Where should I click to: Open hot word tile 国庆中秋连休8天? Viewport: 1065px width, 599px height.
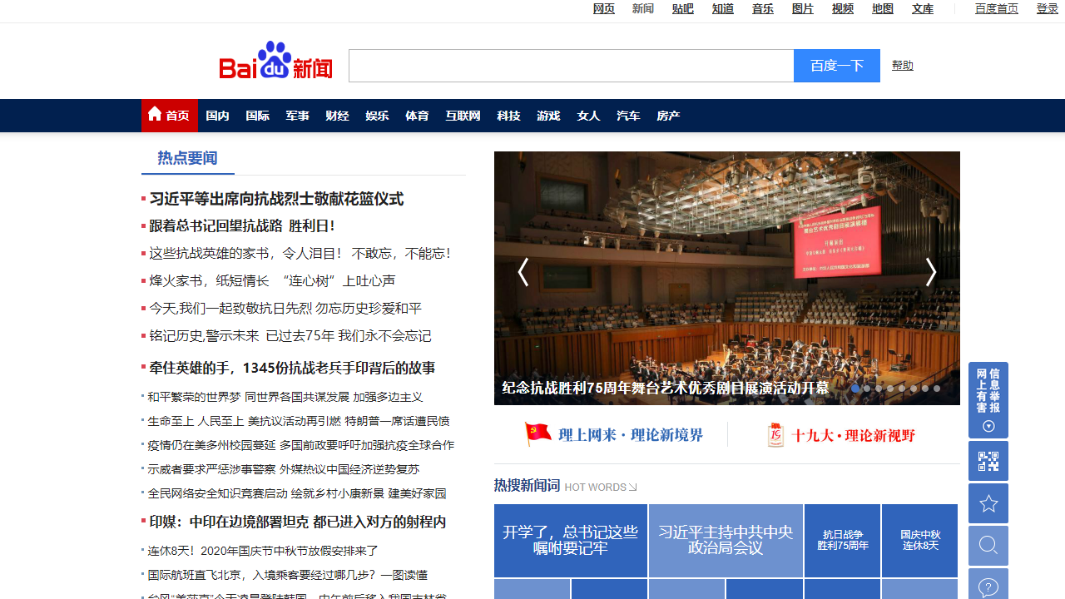point(919,541)
